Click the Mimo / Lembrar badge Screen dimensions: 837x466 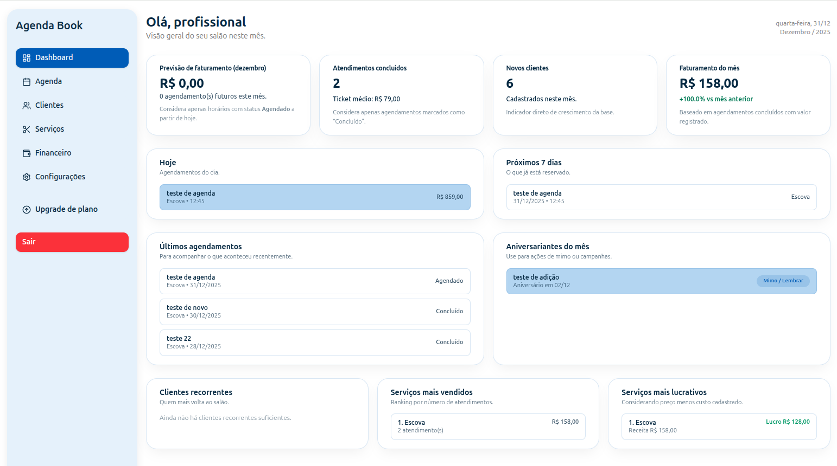pyautogui.click(x=783, y=281)
